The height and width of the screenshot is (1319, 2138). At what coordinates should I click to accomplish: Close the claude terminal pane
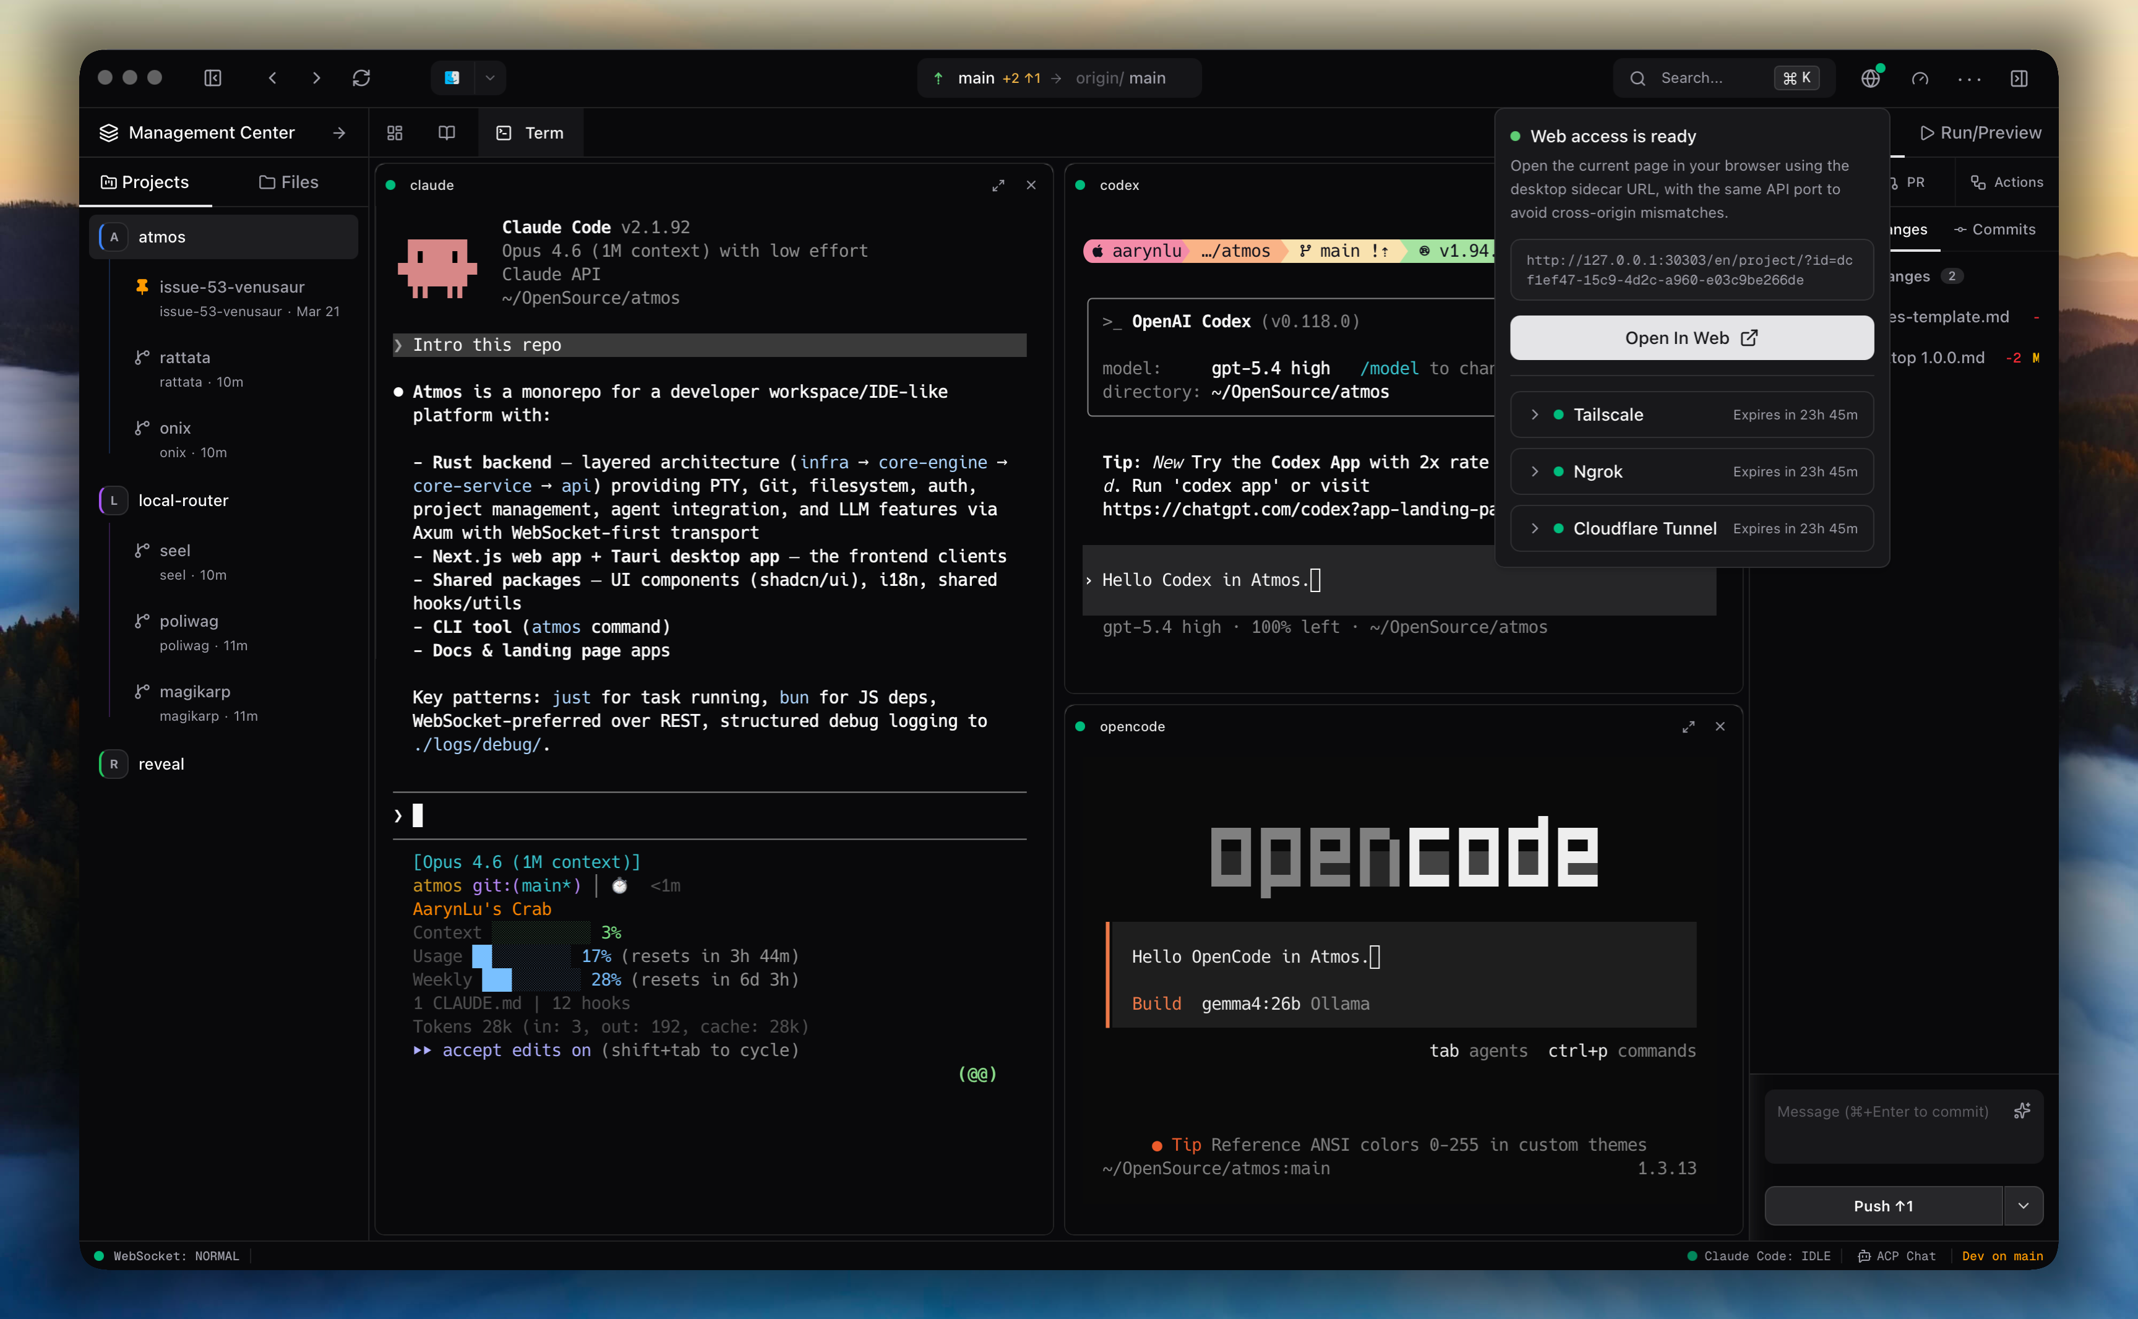click(1031, 185)
